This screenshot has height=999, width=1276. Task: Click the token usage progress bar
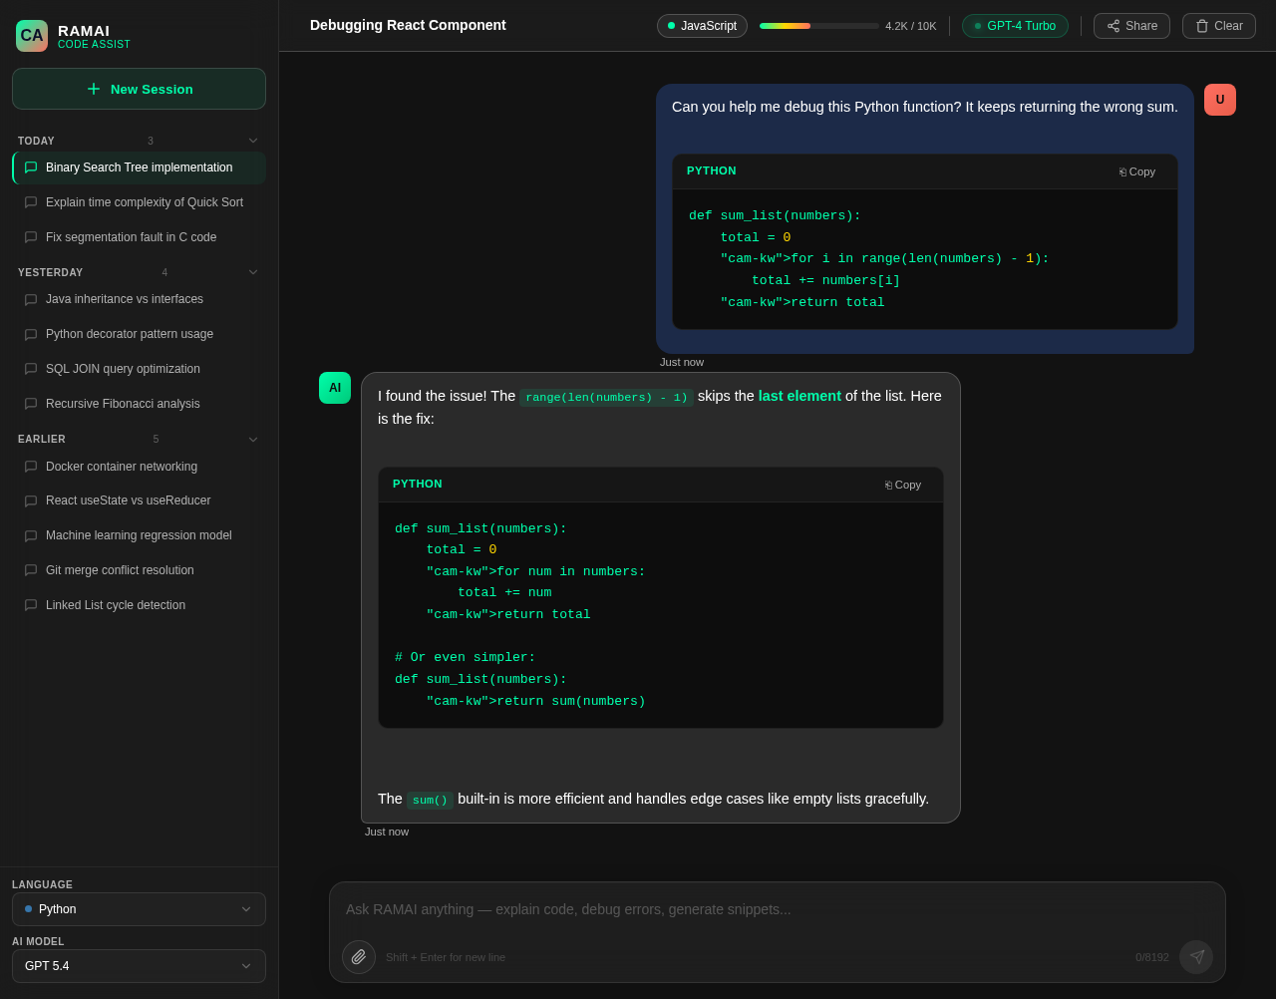click(819, 26)
